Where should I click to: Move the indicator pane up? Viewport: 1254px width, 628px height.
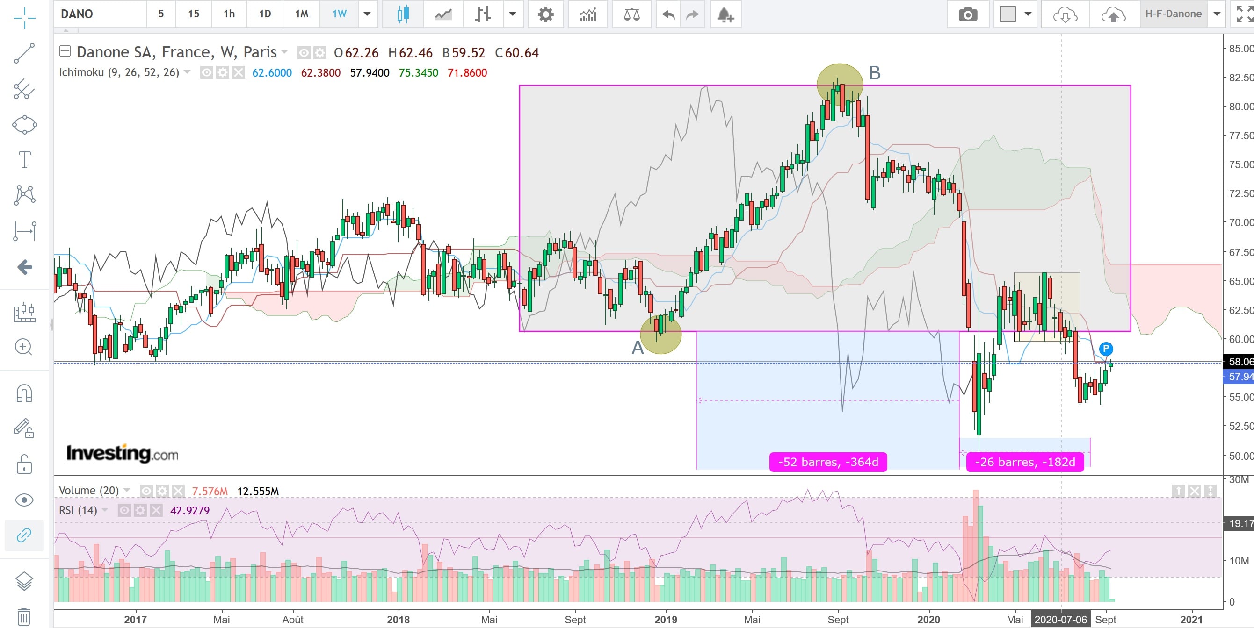point(1179,491)
